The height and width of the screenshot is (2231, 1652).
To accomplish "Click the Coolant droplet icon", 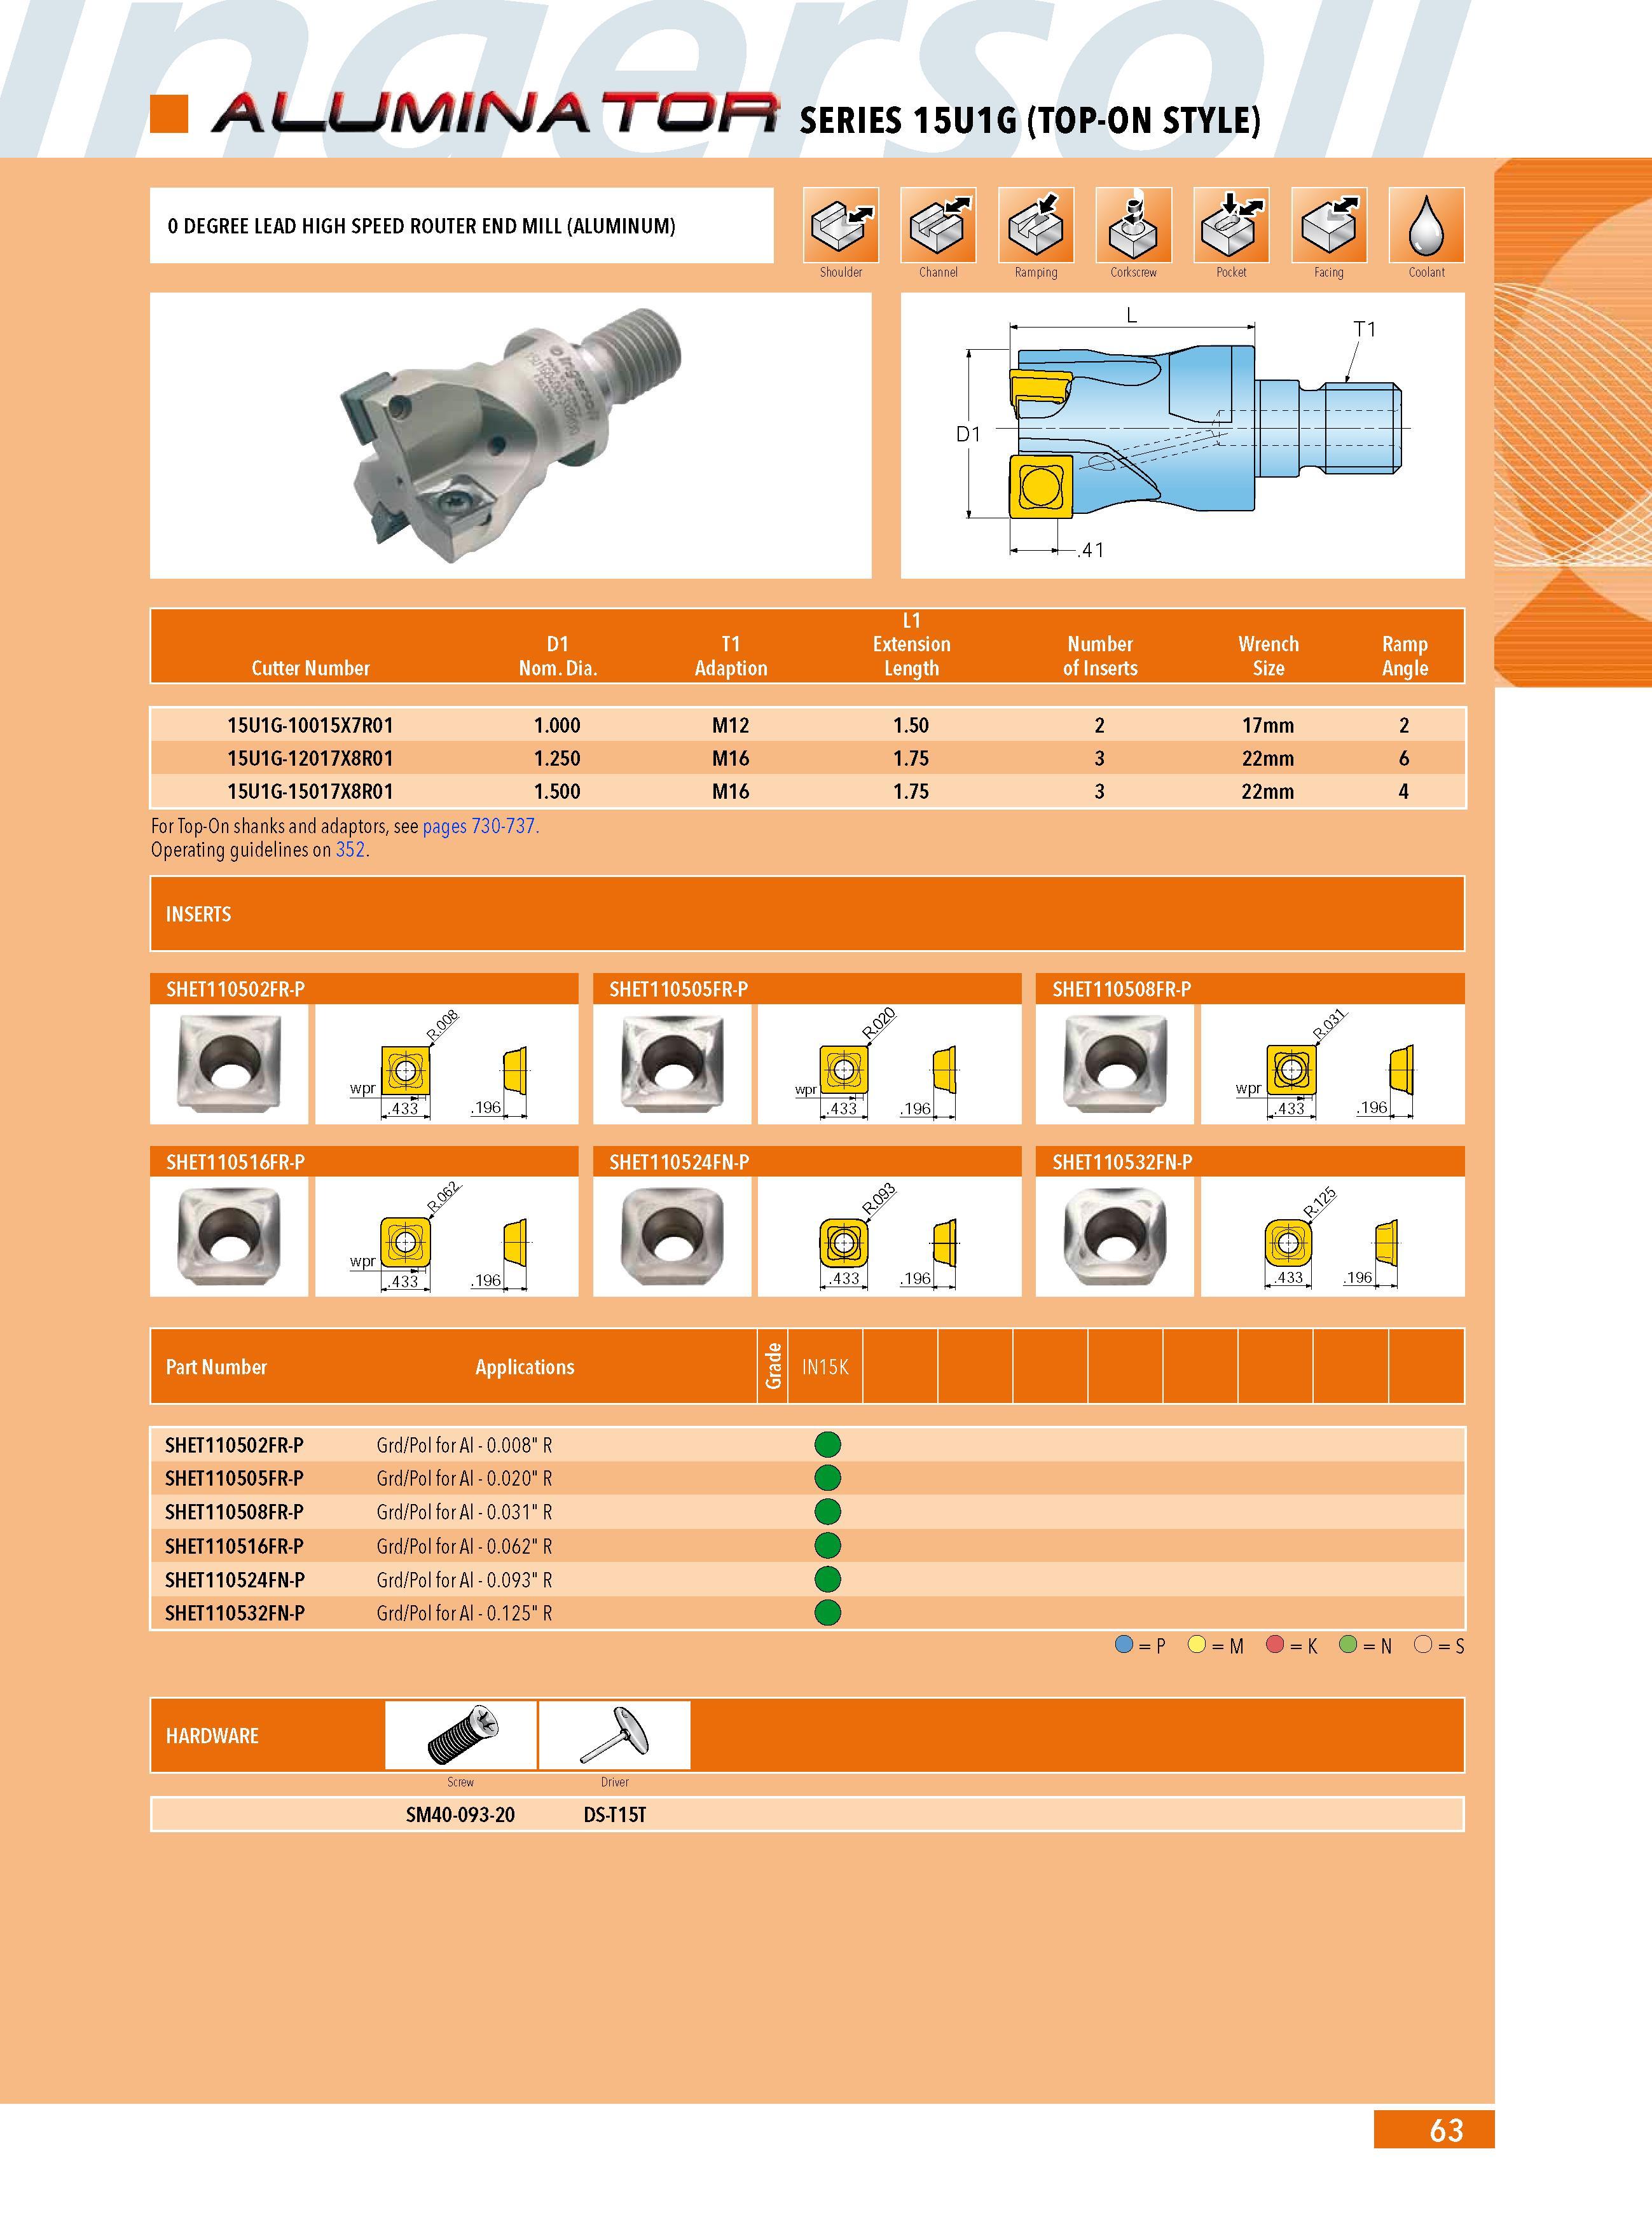I will [1426, 225].
